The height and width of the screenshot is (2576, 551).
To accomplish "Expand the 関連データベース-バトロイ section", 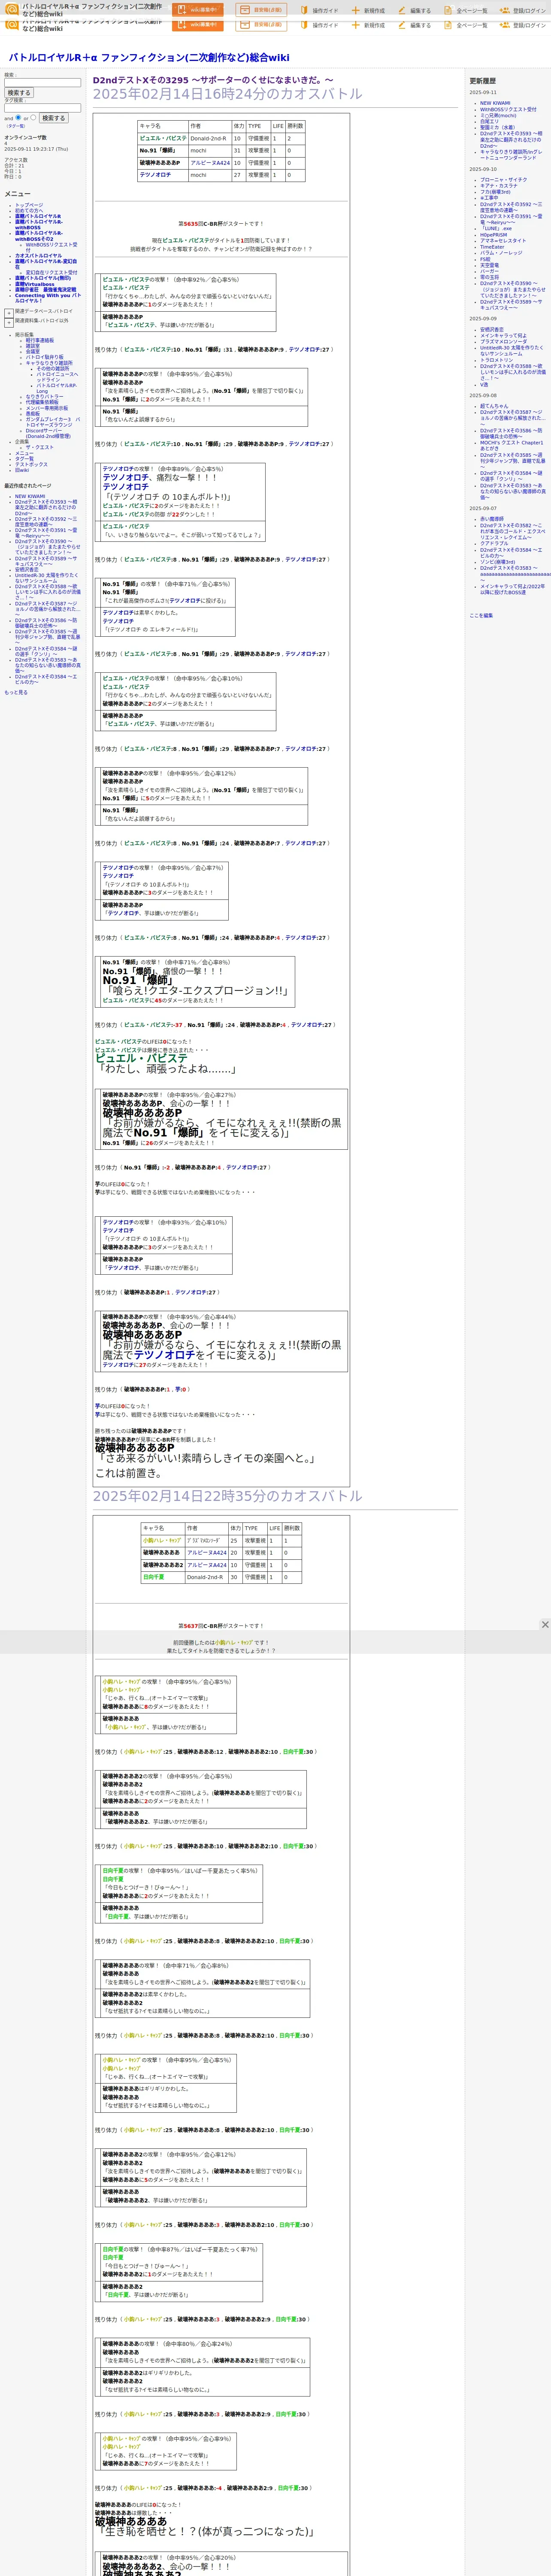I will pyautogui.click(x=9, y=312).
